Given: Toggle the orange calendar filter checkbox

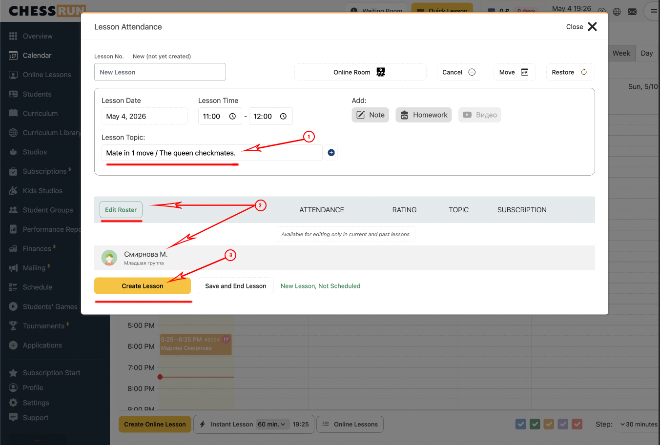Looking at the screenshot, I should (549, 424).
